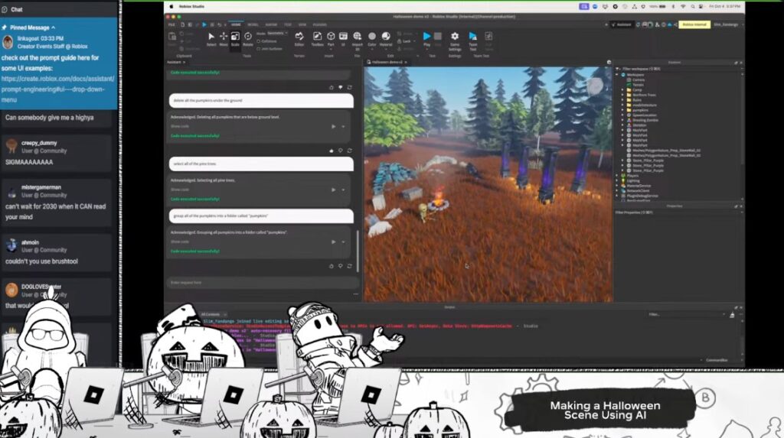The image size is (784, 438).
Task: Open the Material picker
Action: (386, 39)
